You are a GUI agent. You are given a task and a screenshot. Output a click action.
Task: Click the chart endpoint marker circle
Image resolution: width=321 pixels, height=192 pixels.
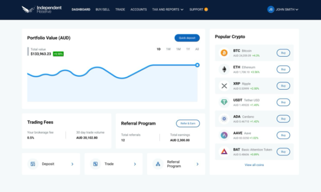click(197, 65)
